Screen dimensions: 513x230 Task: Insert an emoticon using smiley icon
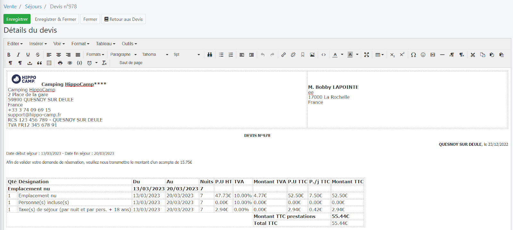click(x=423, y=55)
